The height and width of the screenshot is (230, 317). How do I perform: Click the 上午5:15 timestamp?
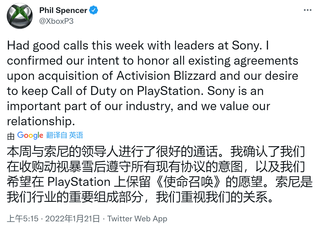tap(23, 219)
